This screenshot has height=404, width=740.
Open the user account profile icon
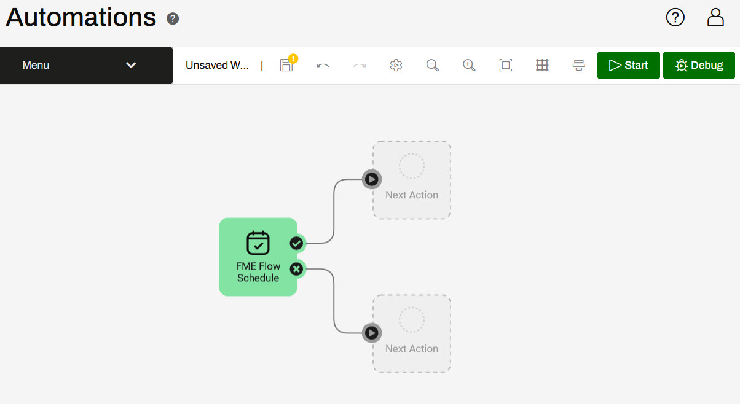pyautogui.click(x=715, y=17)
